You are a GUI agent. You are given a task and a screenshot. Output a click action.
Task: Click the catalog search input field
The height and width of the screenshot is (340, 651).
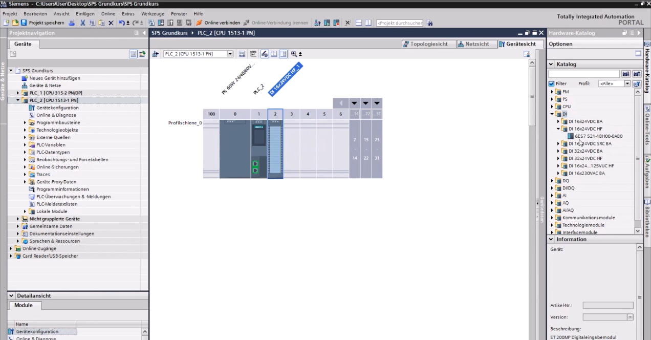584,74
